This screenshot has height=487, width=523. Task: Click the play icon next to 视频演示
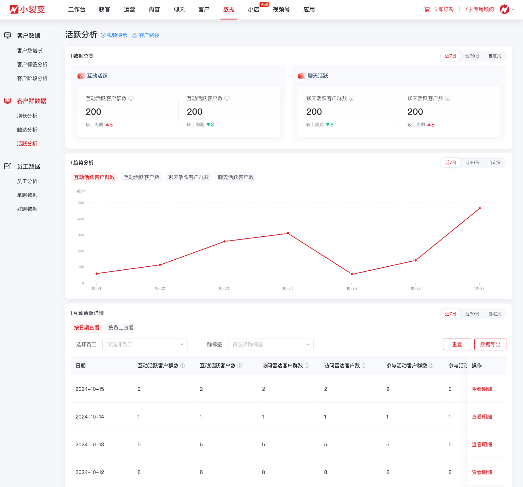tap(103, 35)
